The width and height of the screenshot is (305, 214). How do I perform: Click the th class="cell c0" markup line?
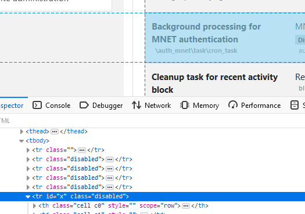pos(123,205)
